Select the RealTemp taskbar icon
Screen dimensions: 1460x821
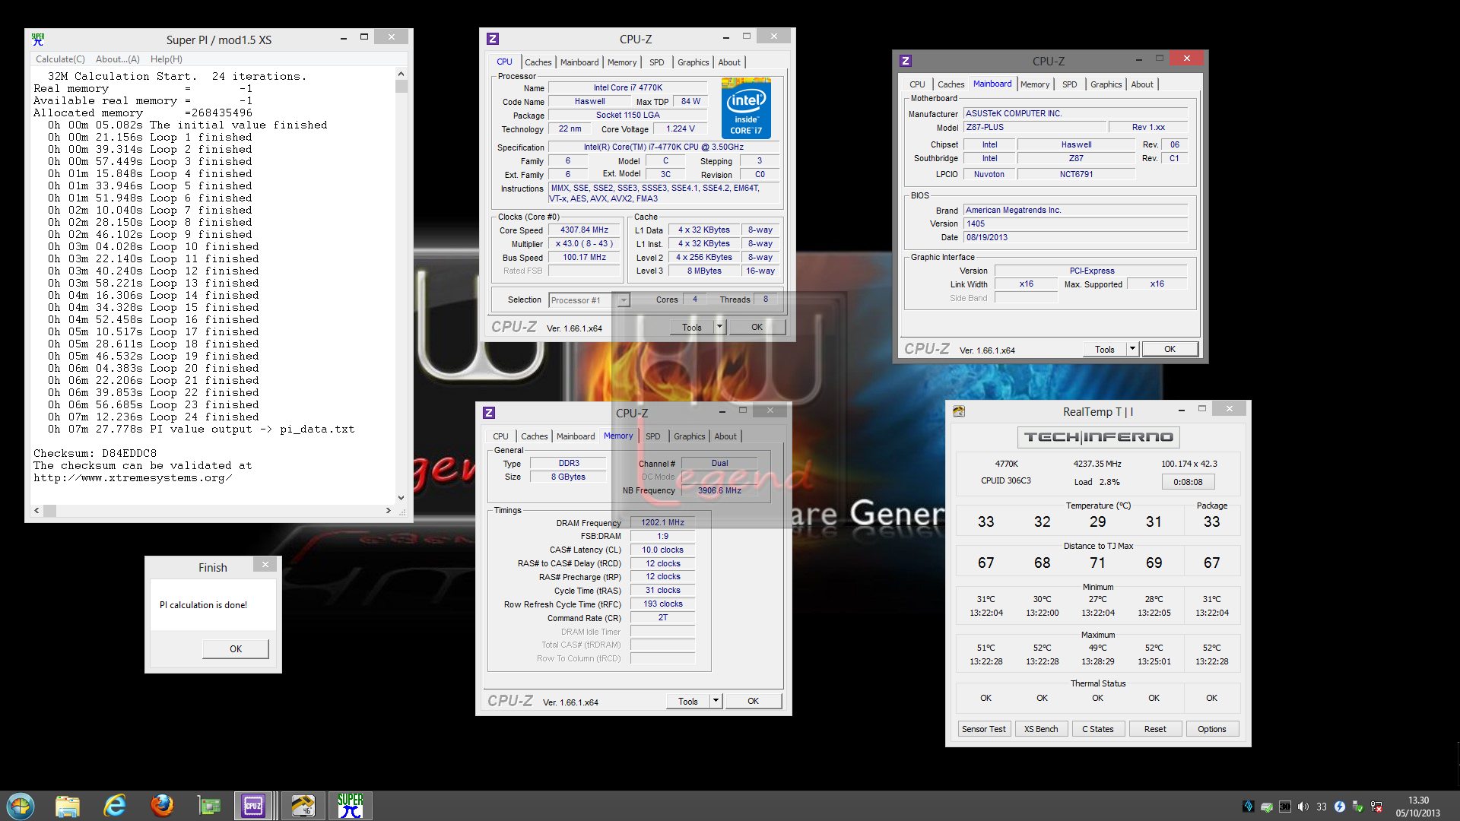tap(303, 806)
